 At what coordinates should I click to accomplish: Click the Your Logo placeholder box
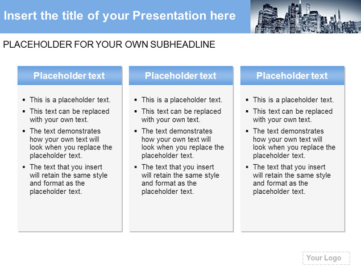326,258
